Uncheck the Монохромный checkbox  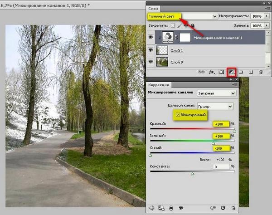click(x=178, y=115)
